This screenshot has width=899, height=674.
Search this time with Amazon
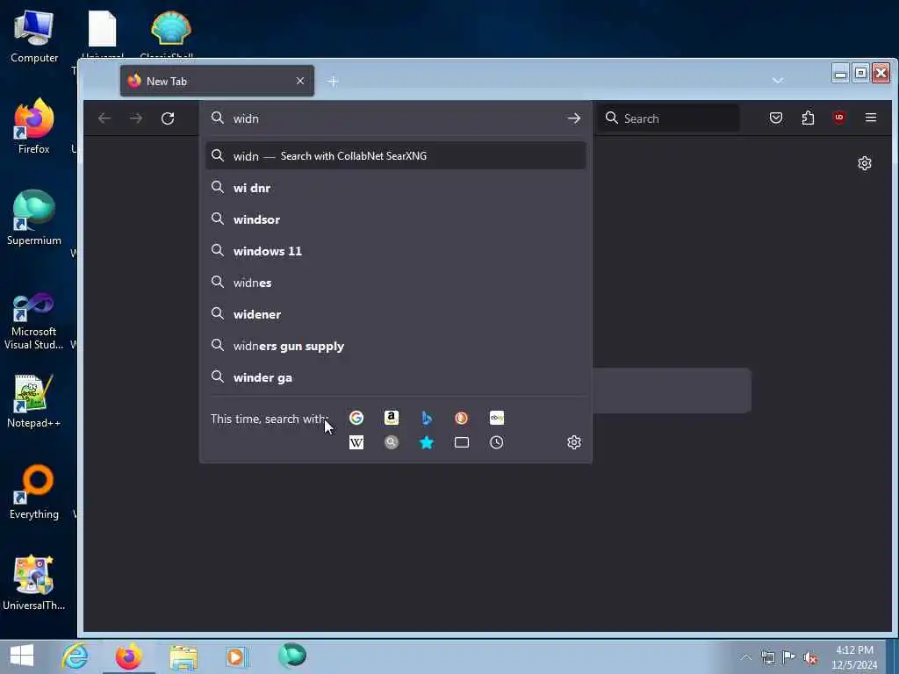[391, 418]
